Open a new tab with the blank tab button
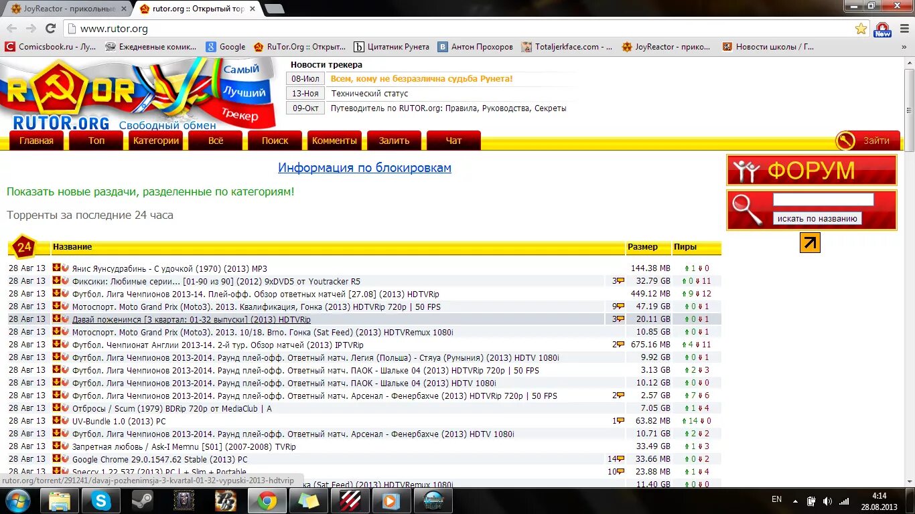The width and height of the screenshot is (915, 514). (x=274, y=9)
